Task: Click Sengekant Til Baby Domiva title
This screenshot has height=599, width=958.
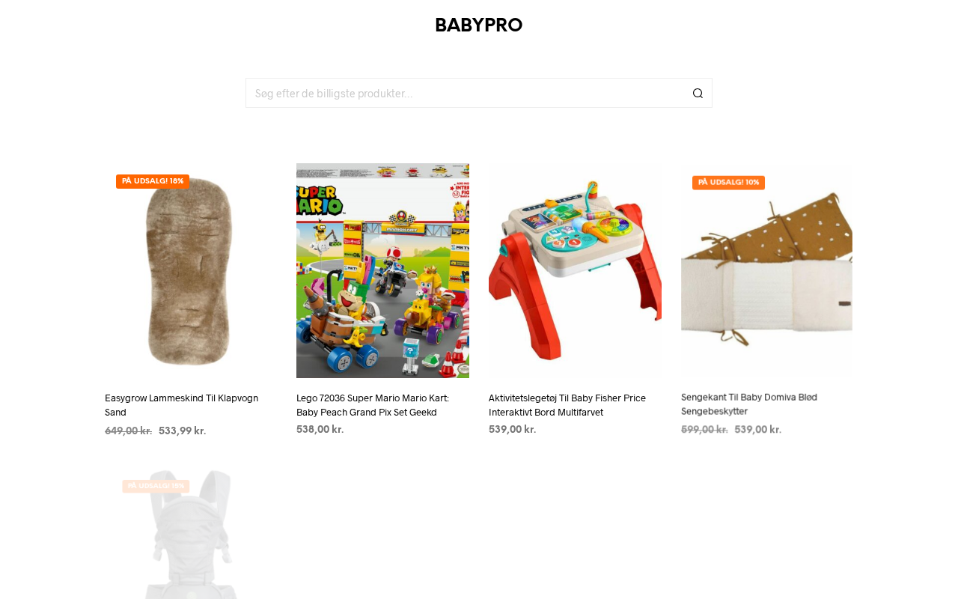Action: [x=749, y=404]
